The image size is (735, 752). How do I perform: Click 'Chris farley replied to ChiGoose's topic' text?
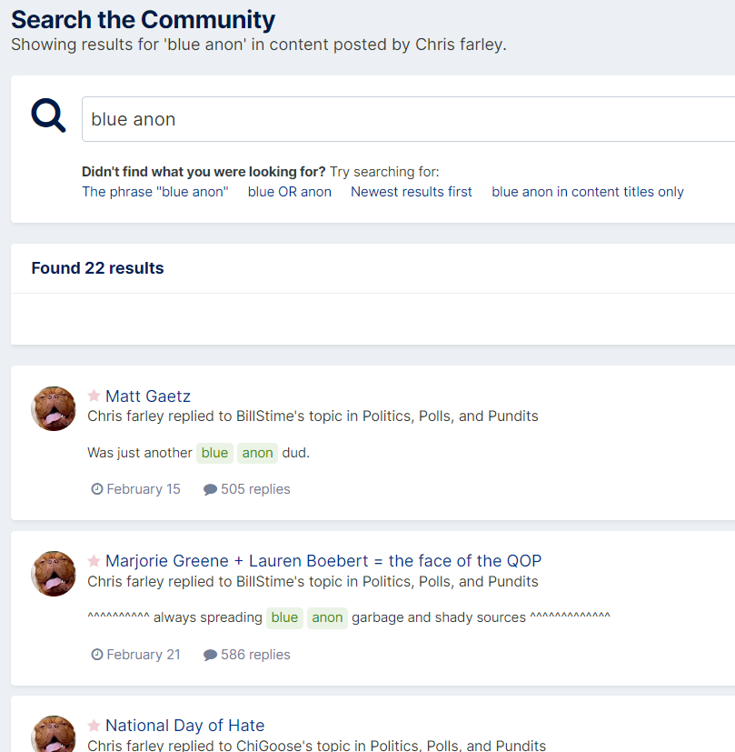316,745
